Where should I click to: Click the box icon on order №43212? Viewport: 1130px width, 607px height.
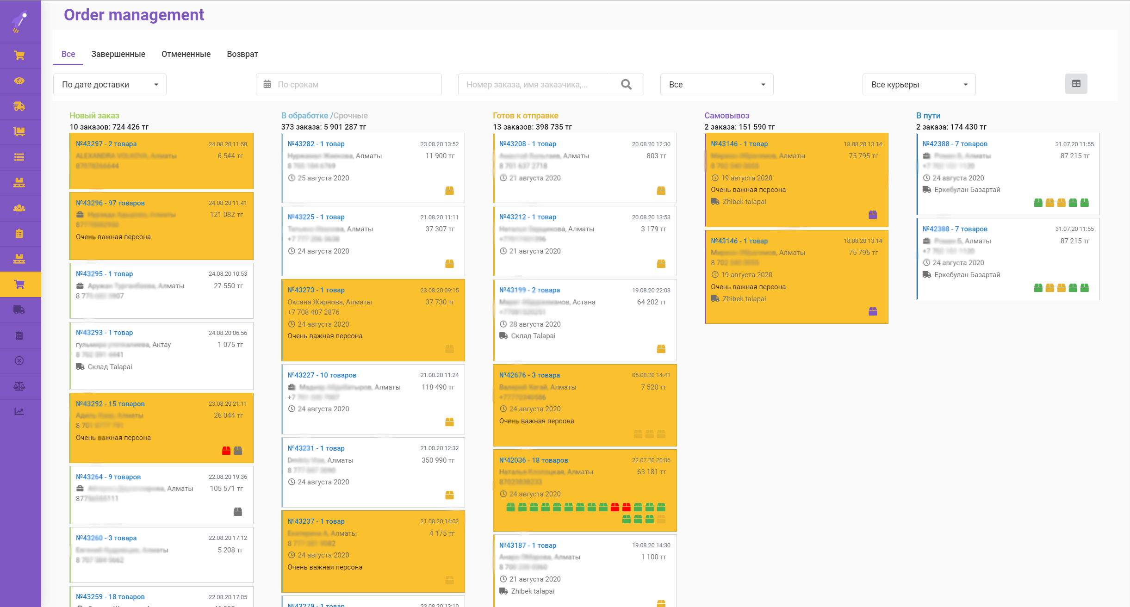point(661,264)
